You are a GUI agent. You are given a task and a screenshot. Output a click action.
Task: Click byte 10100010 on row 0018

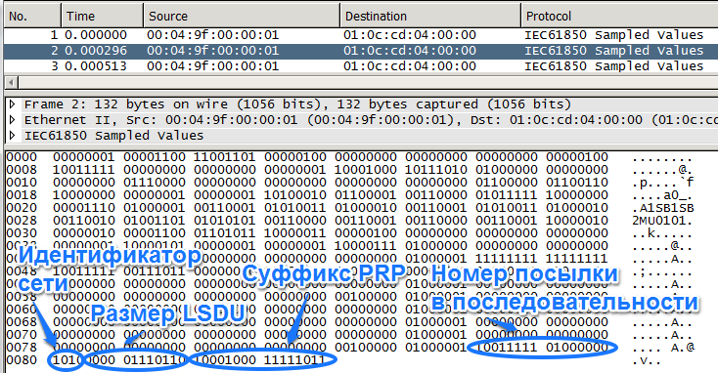pyautogui.click(x=294, y=195)
